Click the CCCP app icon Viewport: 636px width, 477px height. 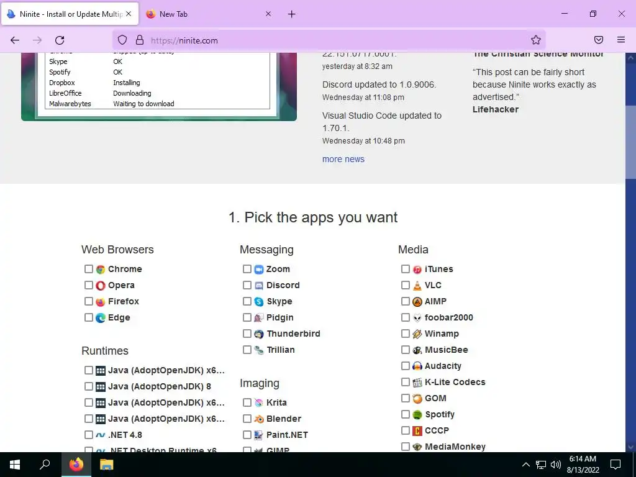pos(417,431)
